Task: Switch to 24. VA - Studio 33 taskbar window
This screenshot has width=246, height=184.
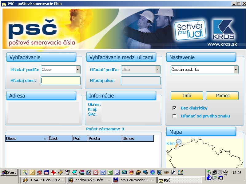Action: tap(44, 180)
